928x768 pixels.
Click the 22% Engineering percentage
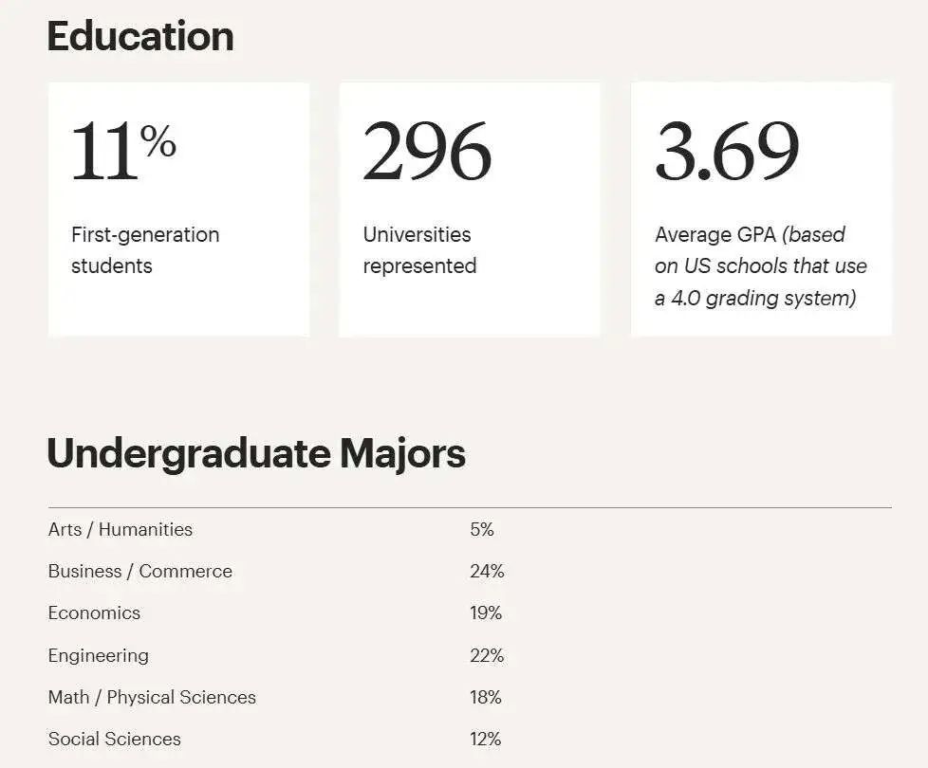pyautogui.click(x=487, y=656)
